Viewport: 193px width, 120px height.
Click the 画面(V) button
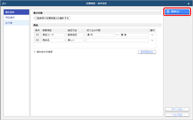tap(177, 12)
